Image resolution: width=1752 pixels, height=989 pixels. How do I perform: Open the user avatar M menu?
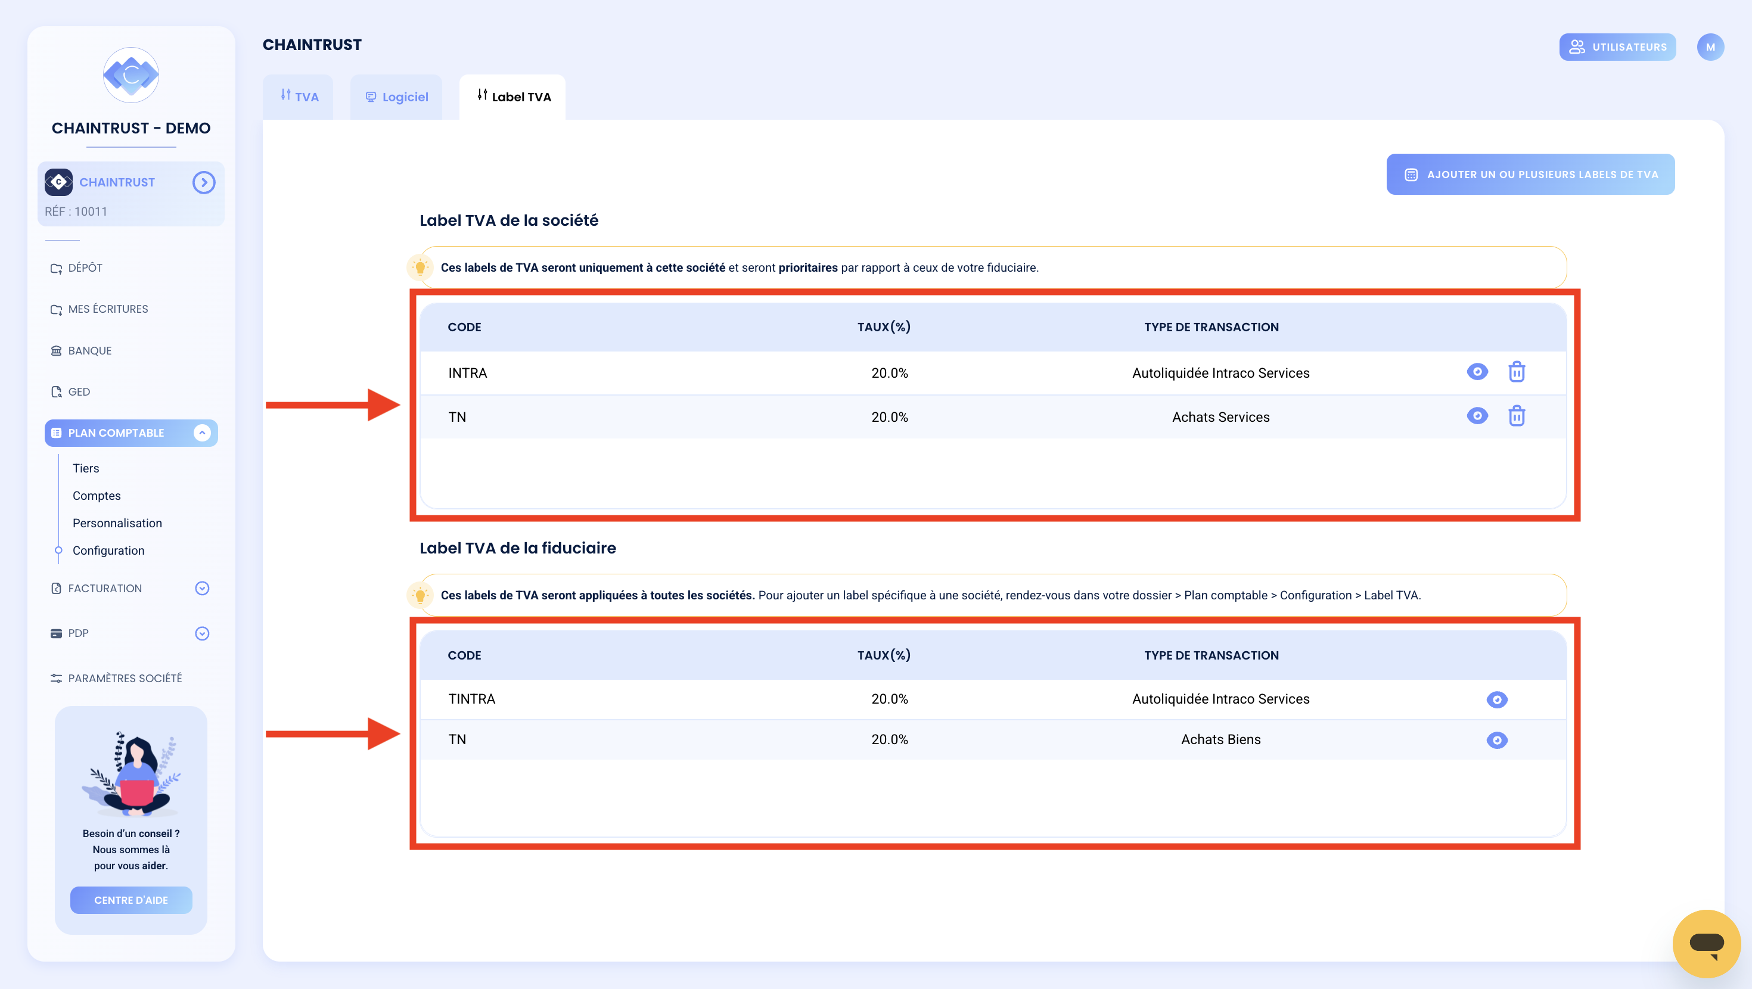[1710, 47]
